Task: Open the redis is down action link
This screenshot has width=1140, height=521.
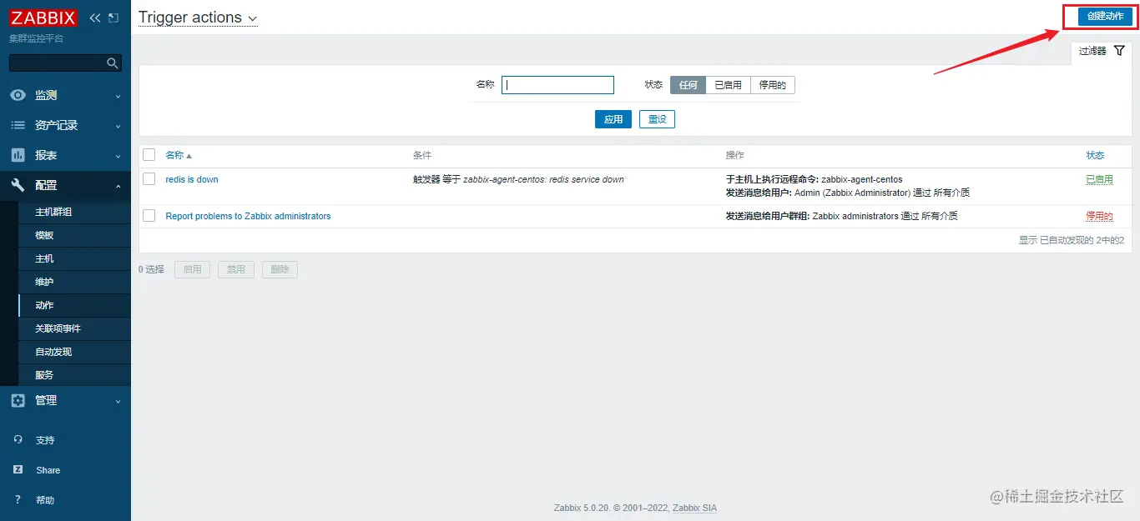Action: coord(192,179)
